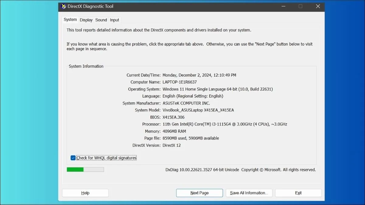Uncheck Check for WHQL digital signatures
The image size is (365, 205).
73,158
